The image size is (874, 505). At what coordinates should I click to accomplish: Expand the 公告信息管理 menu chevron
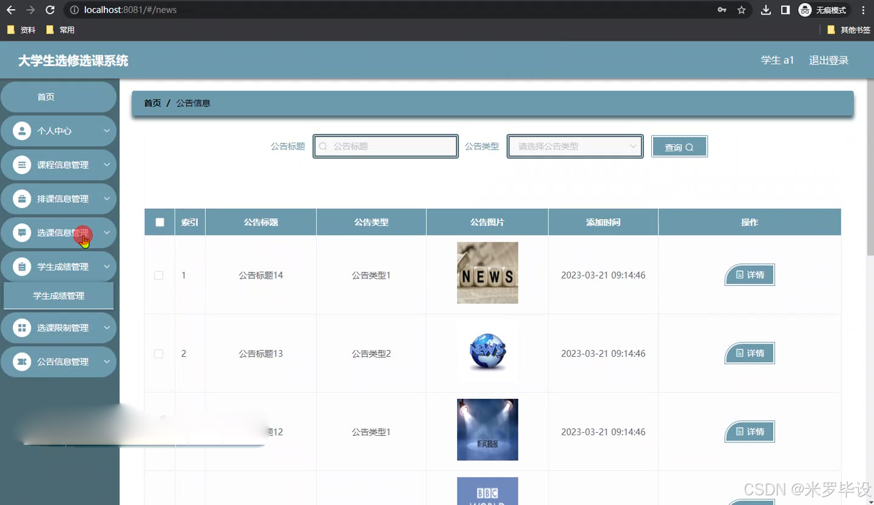106,362
